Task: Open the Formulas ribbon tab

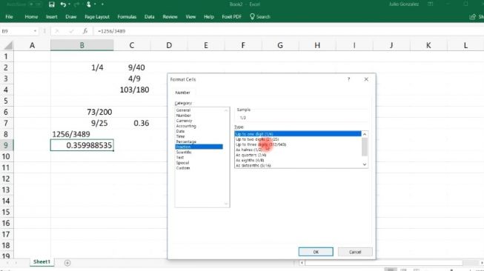Action: point(127,16)
